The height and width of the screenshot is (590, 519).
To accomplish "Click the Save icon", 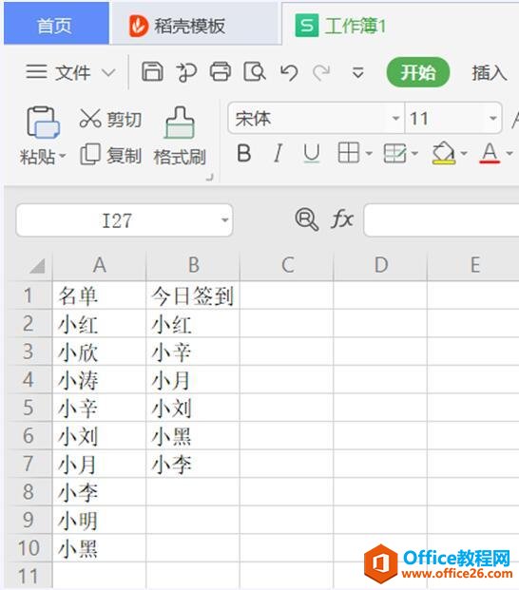I will click(x=152, y=71).
